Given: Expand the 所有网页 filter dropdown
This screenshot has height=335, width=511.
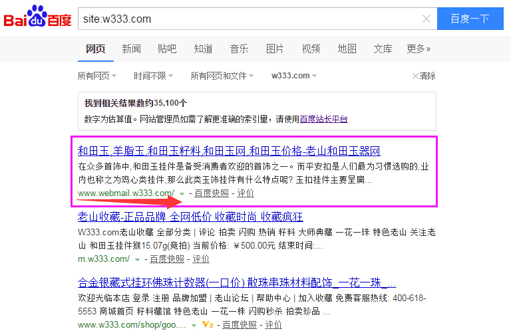Looking at the screenshot, I should [x=96, y=76].
